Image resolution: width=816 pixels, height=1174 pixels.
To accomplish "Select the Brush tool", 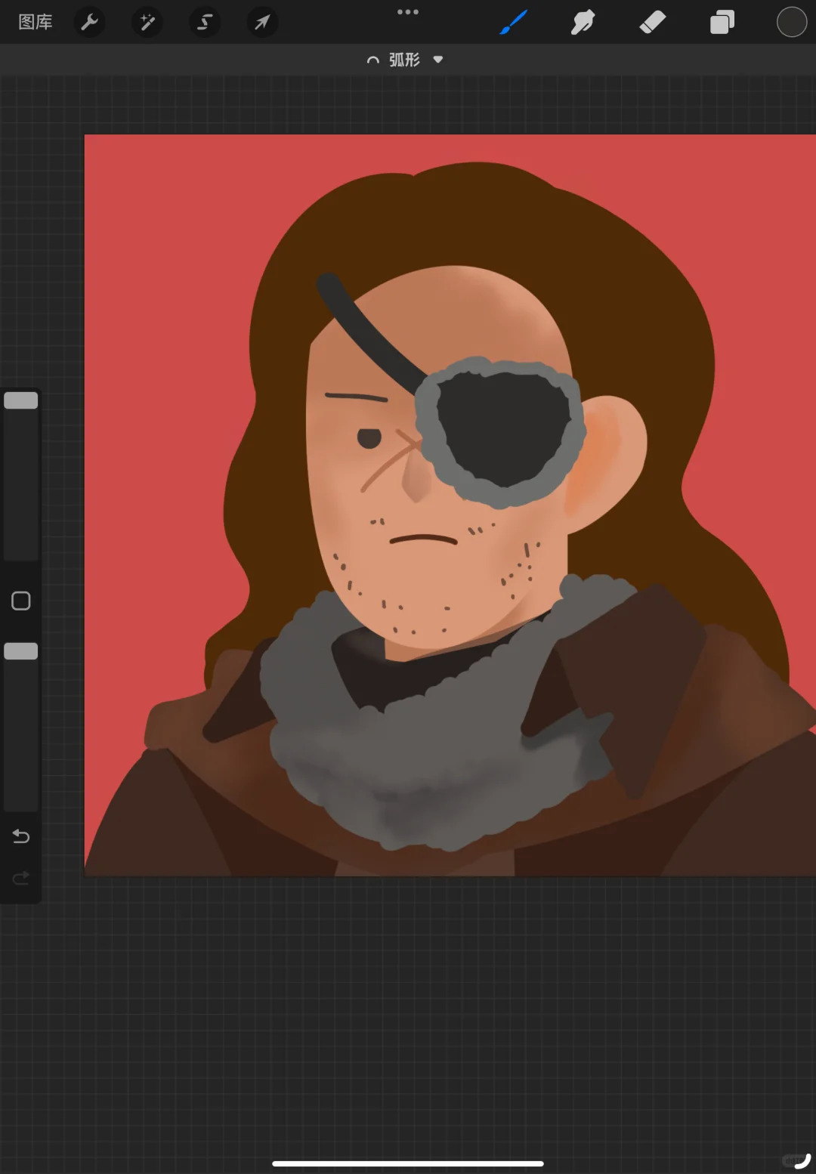I will (x=514, y=22).
